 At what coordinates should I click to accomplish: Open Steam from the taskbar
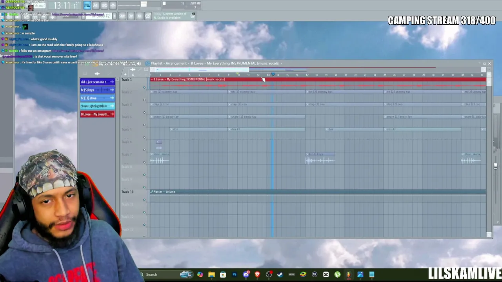coord(280,275)
